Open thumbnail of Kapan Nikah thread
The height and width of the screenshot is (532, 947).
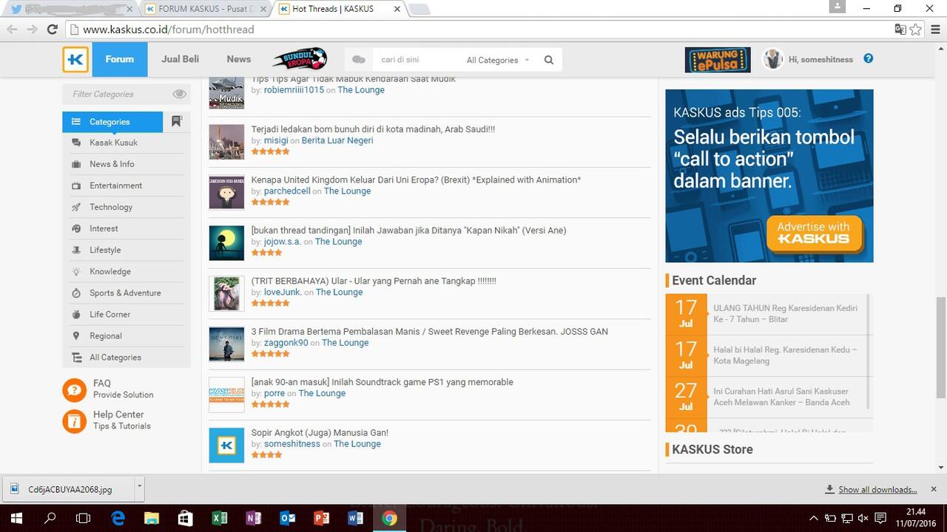point(226,243)
